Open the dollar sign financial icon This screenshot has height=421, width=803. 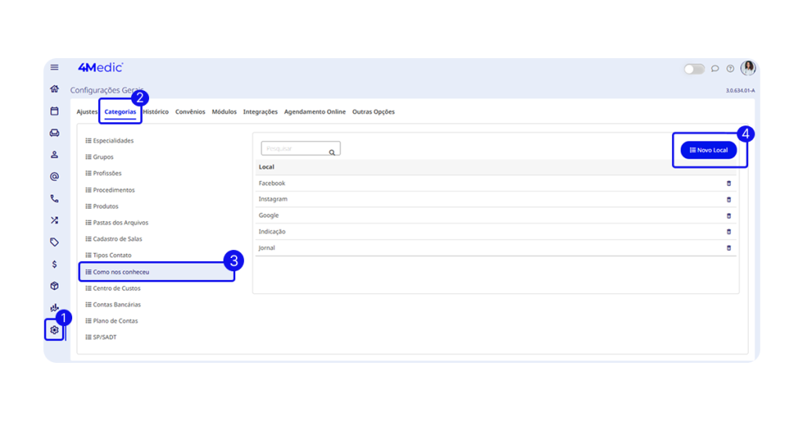point(54,264)
